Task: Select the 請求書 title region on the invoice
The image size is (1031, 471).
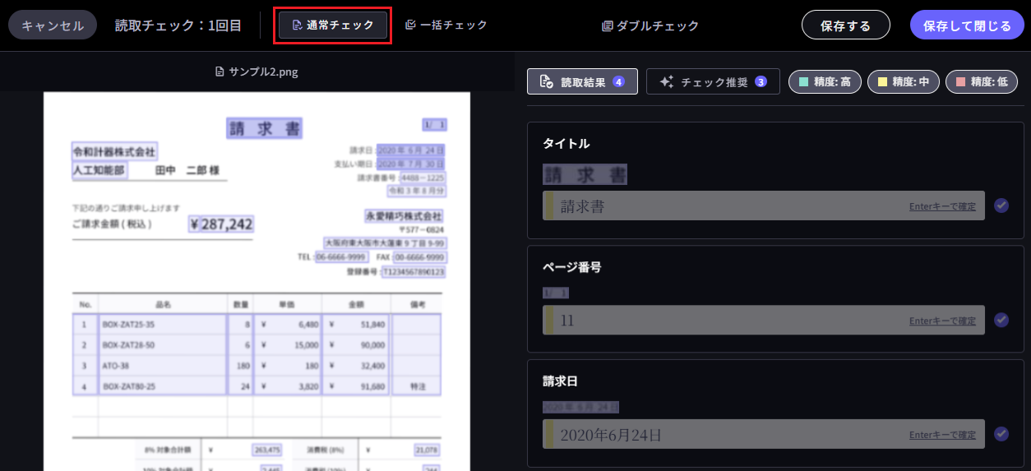Action: point(264,128)
